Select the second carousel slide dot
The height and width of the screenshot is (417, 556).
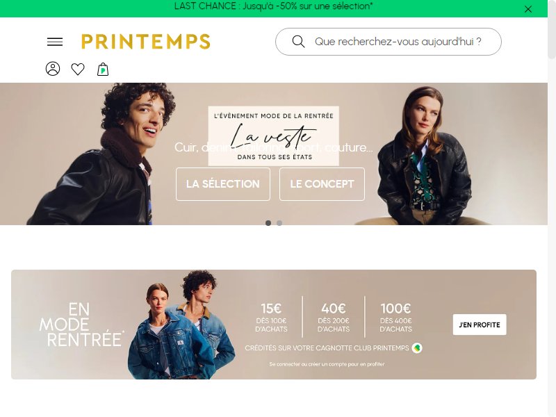click(x=279, y=223)
